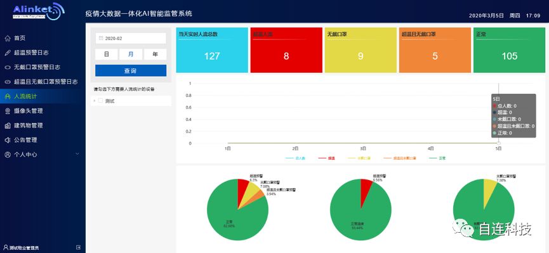Click the speaker icon beside 公告管理
Image resolution: width=549 pixels, height=253 pixels.
(8, 140)
